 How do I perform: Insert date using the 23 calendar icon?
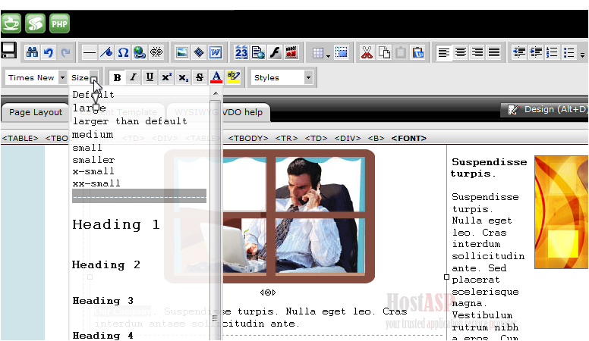pyautogui.click(x=241, y=52)
